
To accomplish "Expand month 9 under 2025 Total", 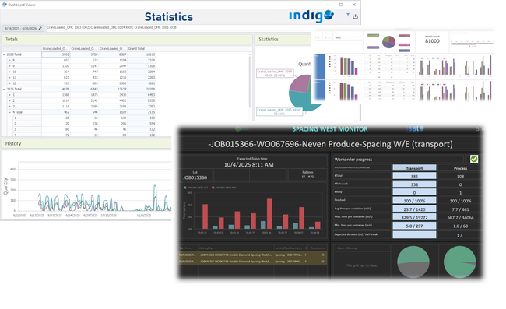I will tap(9, 66).
